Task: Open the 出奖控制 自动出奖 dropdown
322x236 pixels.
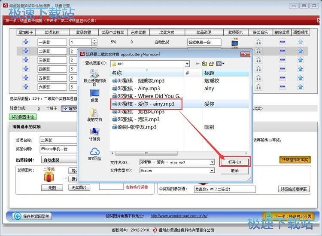Action: pyautogui.click(x=59, y=160)
